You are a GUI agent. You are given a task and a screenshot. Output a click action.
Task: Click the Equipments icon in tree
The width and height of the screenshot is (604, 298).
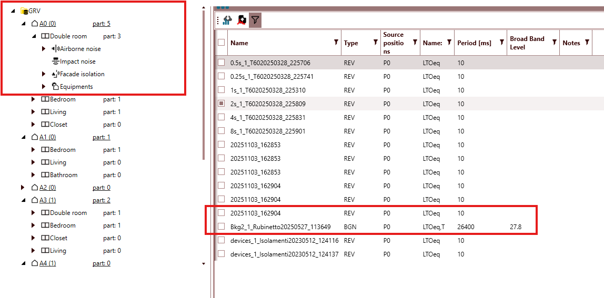(55, 86)
